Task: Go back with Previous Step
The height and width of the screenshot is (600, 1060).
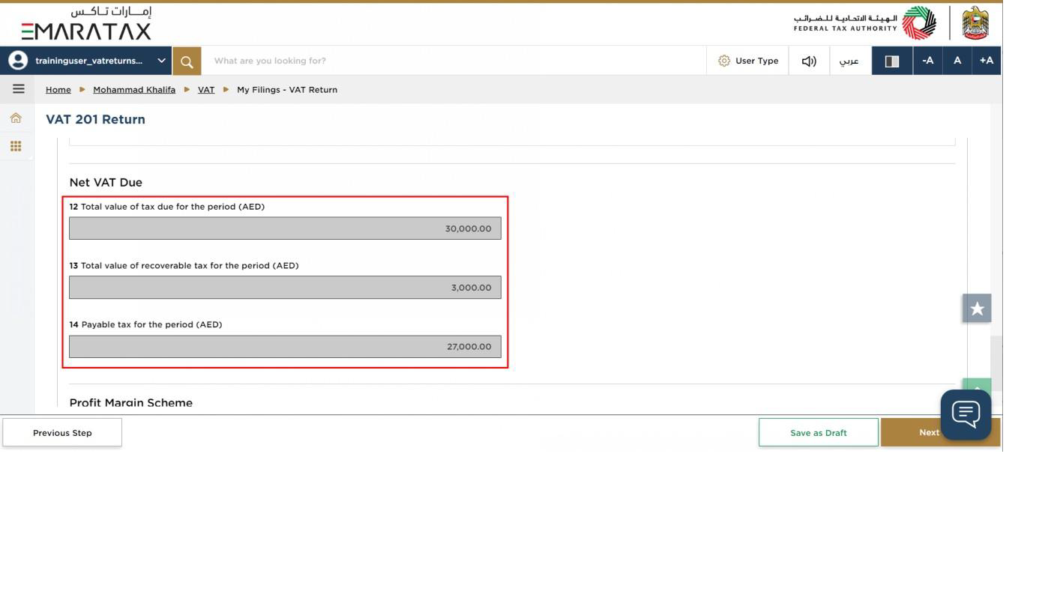Action: (x=62, y=432)
